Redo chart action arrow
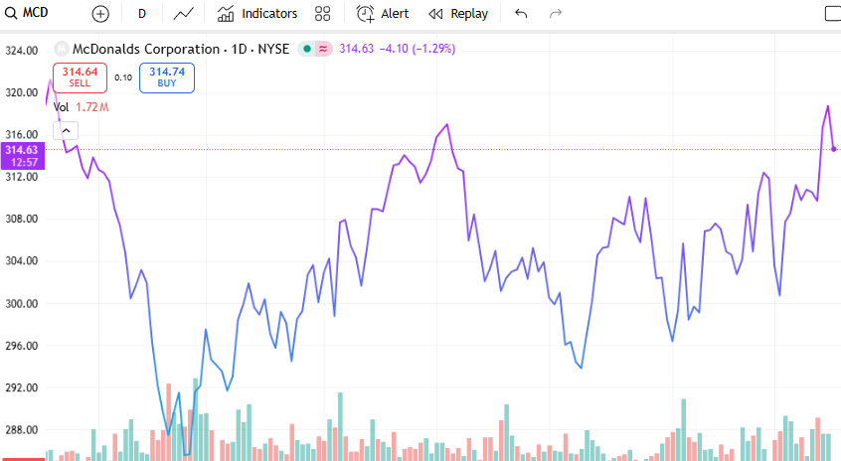Screen dimensions: 841x461 click(x=556, y=13)
